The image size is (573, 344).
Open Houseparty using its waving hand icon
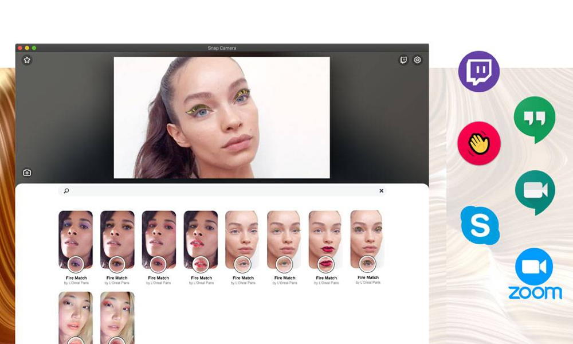(x=479, y=143)
